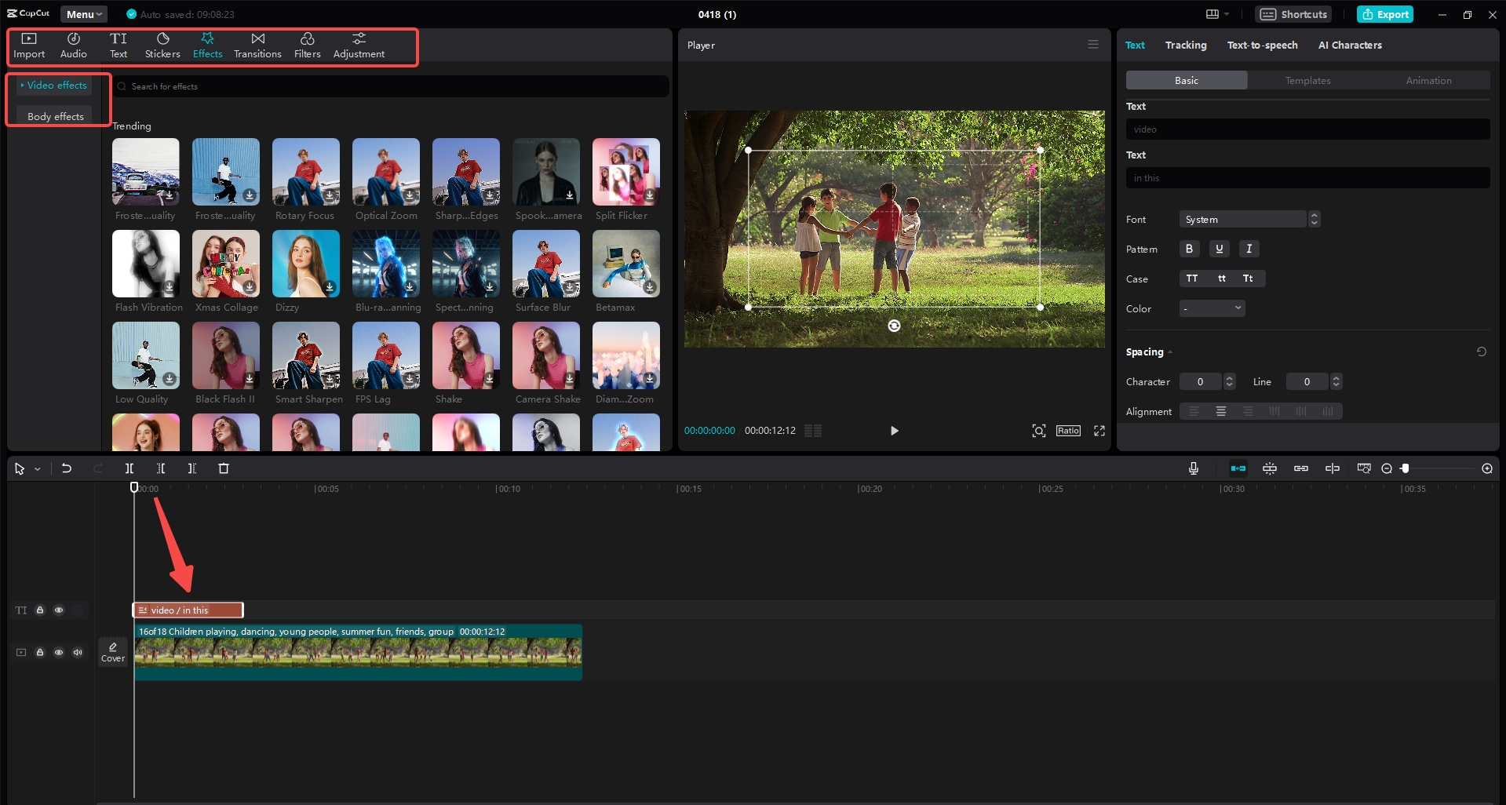The height and width of the screenshot is (805, 1506).
Task: Click the delete clip trash icon
Action: (x=224, y=468)
